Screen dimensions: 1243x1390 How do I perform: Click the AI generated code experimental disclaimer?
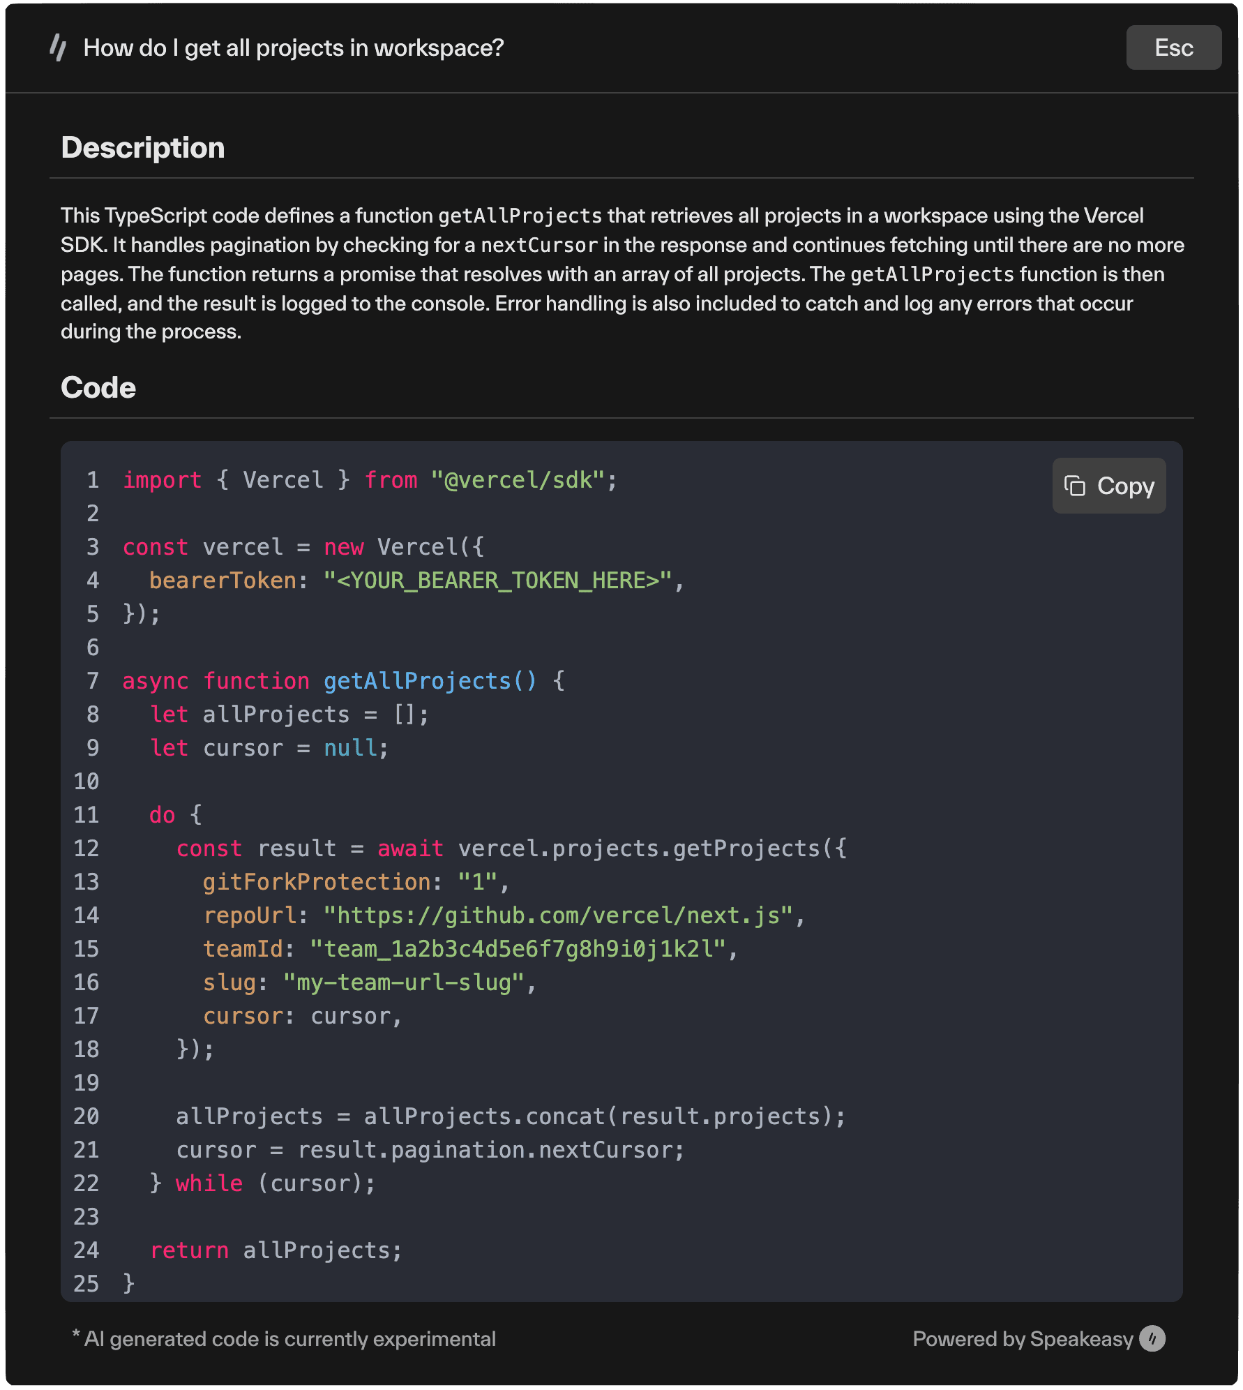click(285, 1339)
